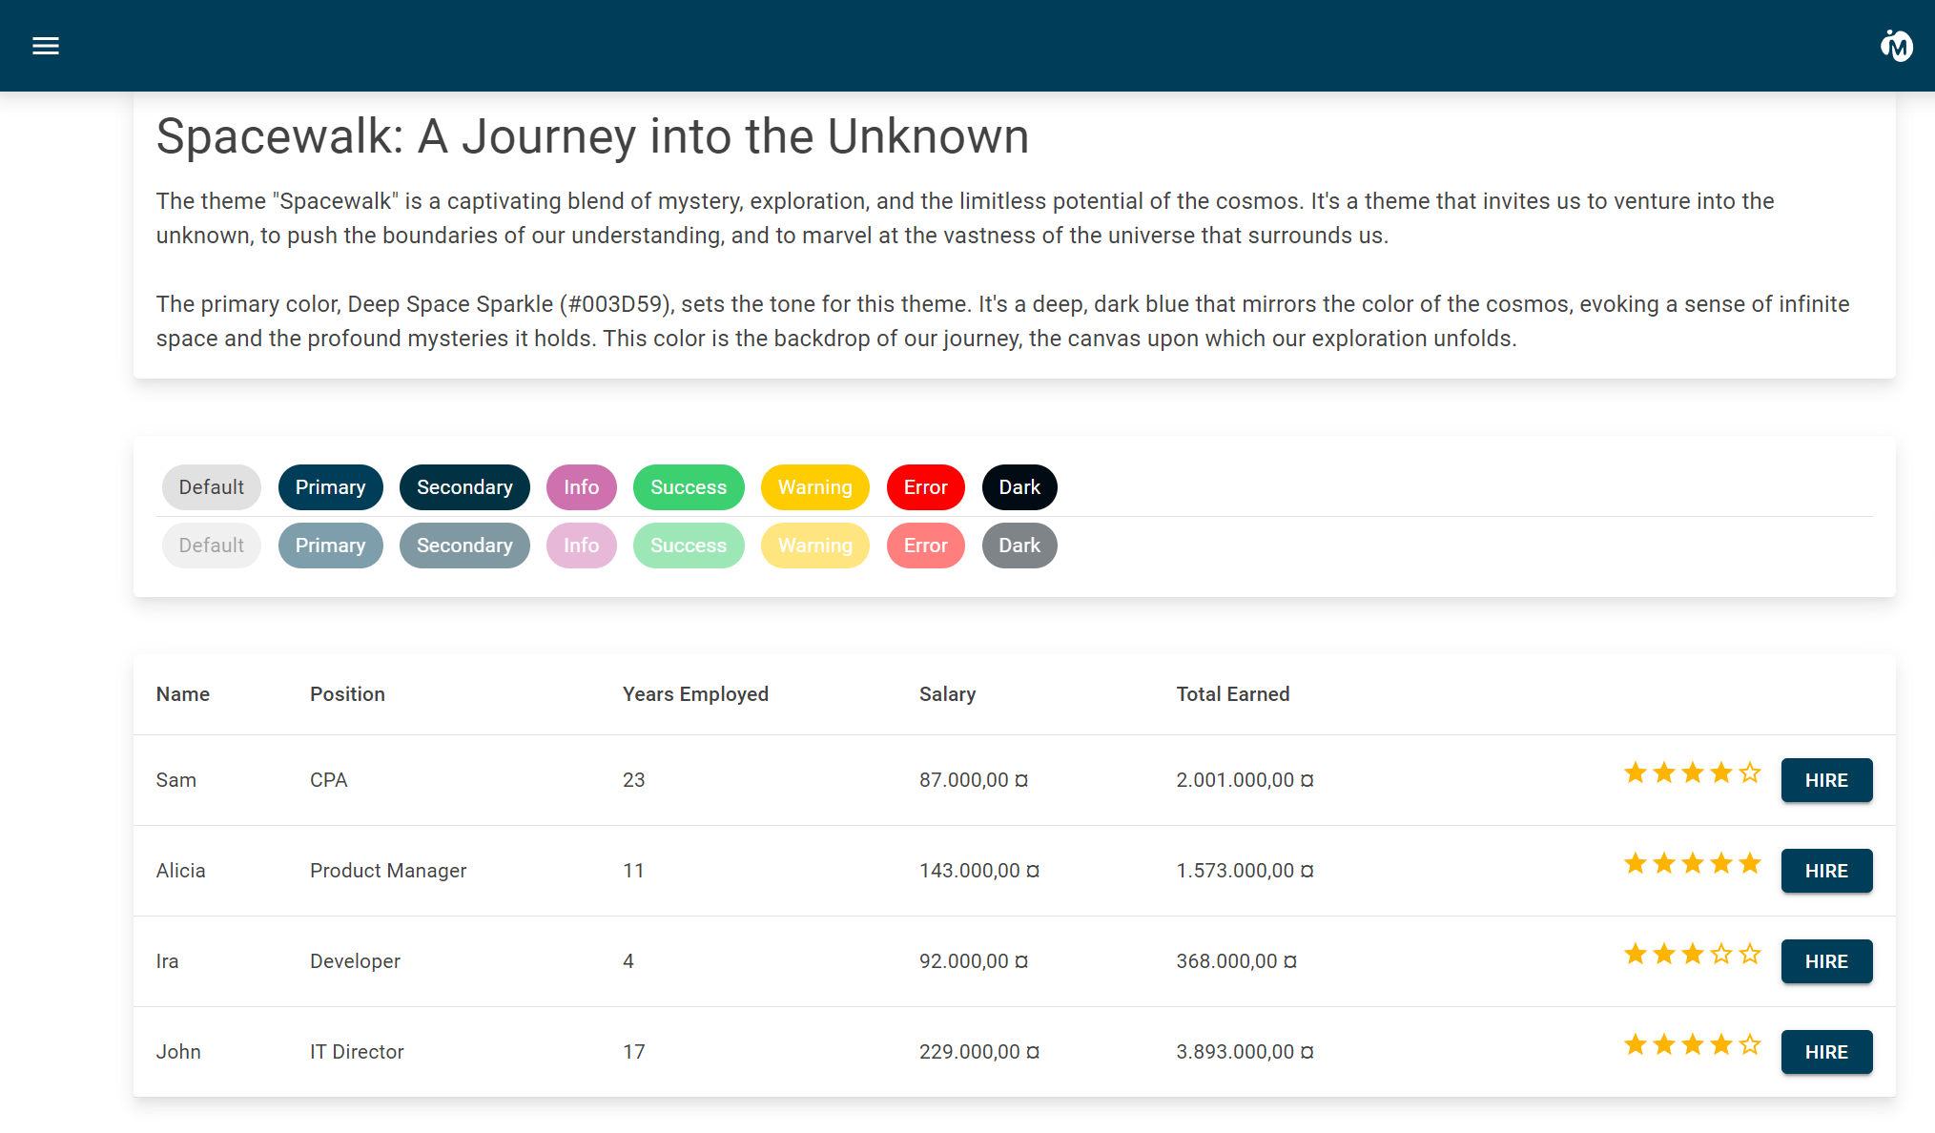Click the app logo icon in header

pos(1896,46)
